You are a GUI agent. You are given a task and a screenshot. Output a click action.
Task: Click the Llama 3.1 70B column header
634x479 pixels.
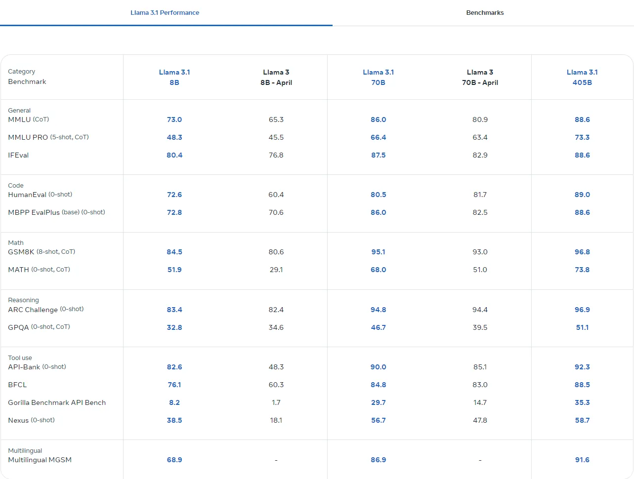(378, 77)
